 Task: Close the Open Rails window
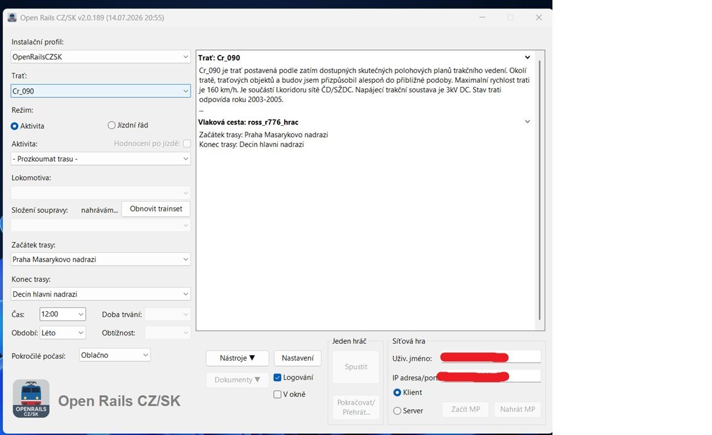(x=539, y=18)
